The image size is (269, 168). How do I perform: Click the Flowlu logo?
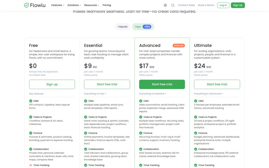35,5
